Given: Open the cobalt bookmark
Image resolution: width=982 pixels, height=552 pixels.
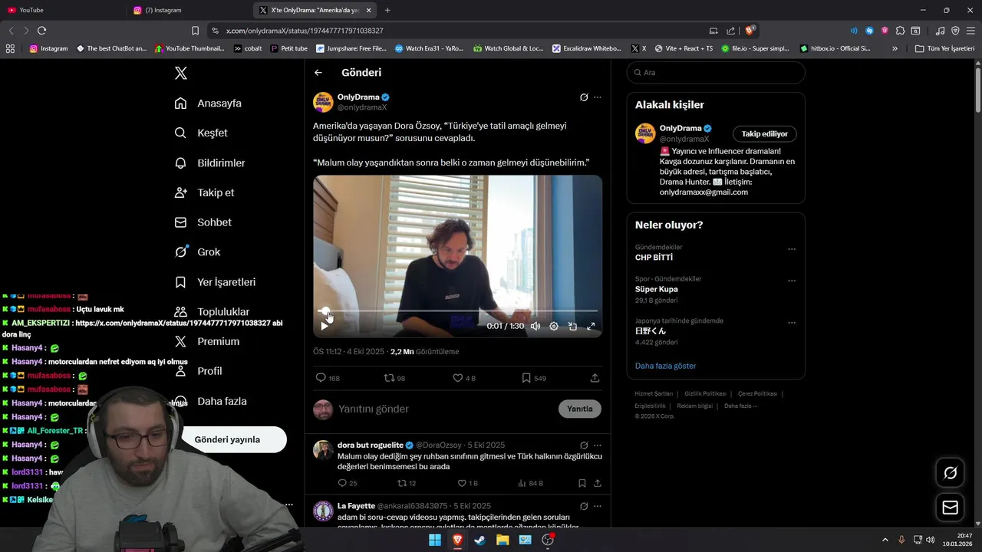Looking at the screenshot, I should (x=248, y=48).
